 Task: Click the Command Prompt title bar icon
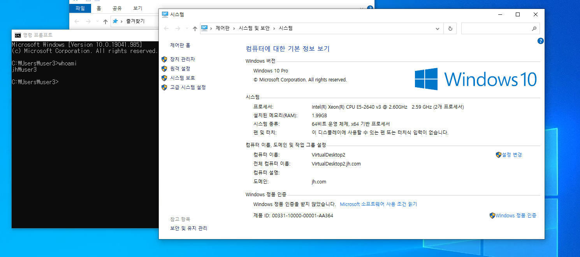click(18, 35)
